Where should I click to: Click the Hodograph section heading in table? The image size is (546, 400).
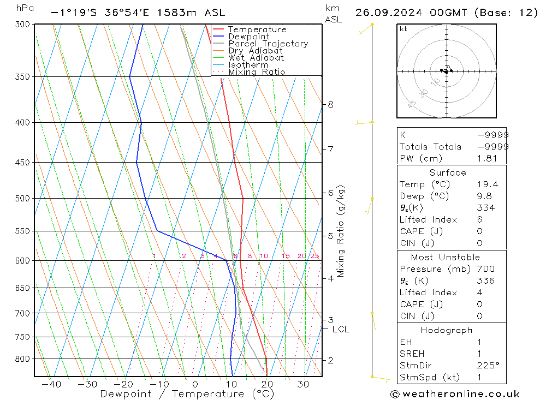point(447,330)
